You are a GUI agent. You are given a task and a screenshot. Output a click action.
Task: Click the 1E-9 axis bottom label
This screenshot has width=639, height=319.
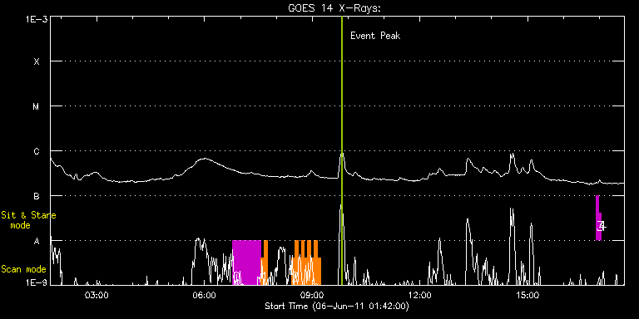(x=37, y=281)
